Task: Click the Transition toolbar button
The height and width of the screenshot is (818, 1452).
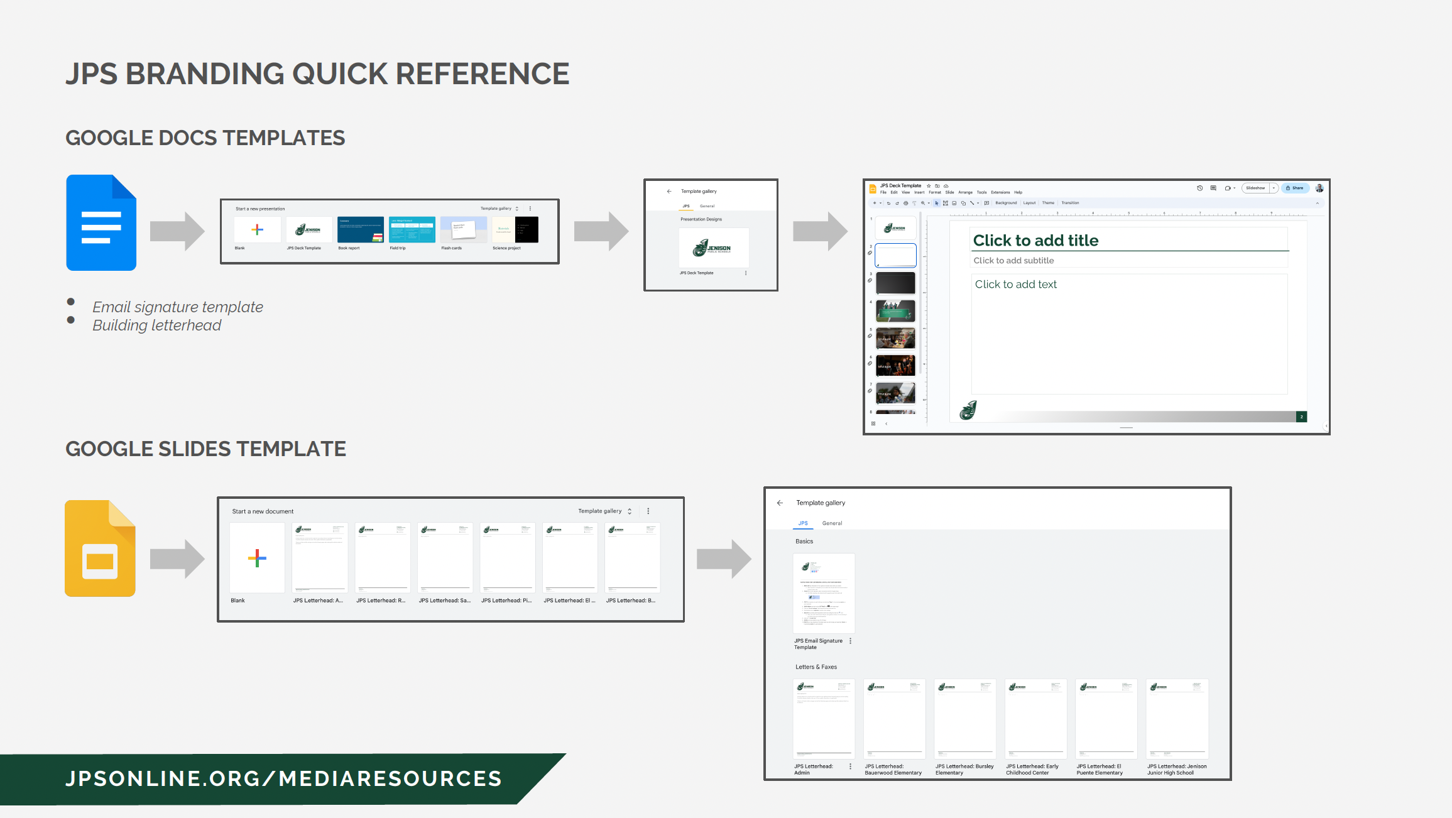Action: pyautogui.click(x=1070, y=203)
